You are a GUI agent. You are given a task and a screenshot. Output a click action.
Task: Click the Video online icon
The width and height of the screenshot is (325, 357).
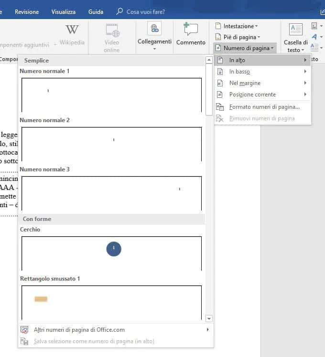pos(112,30)
